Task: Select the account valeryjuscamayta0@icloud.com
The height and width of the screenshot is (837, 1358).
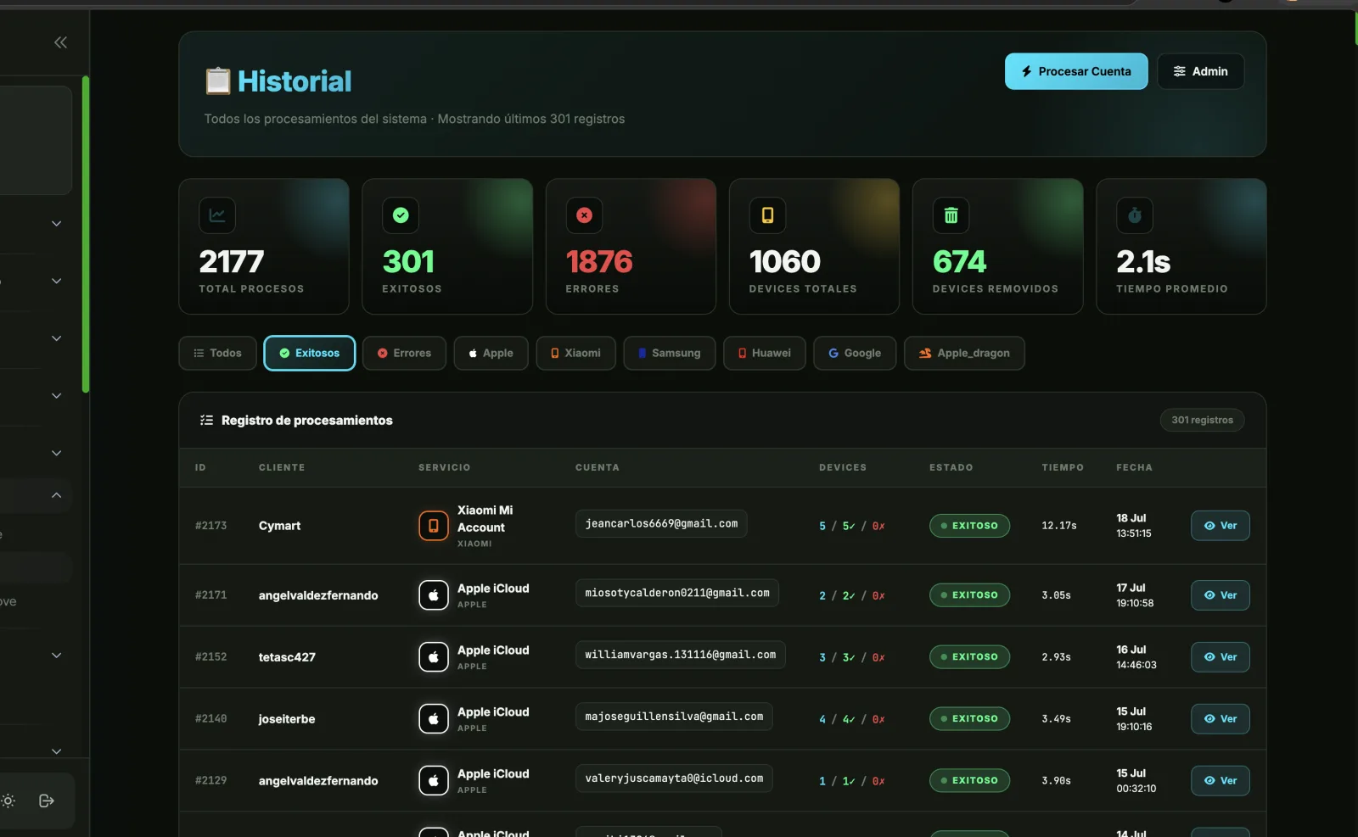Action: (x=674, y=779)
